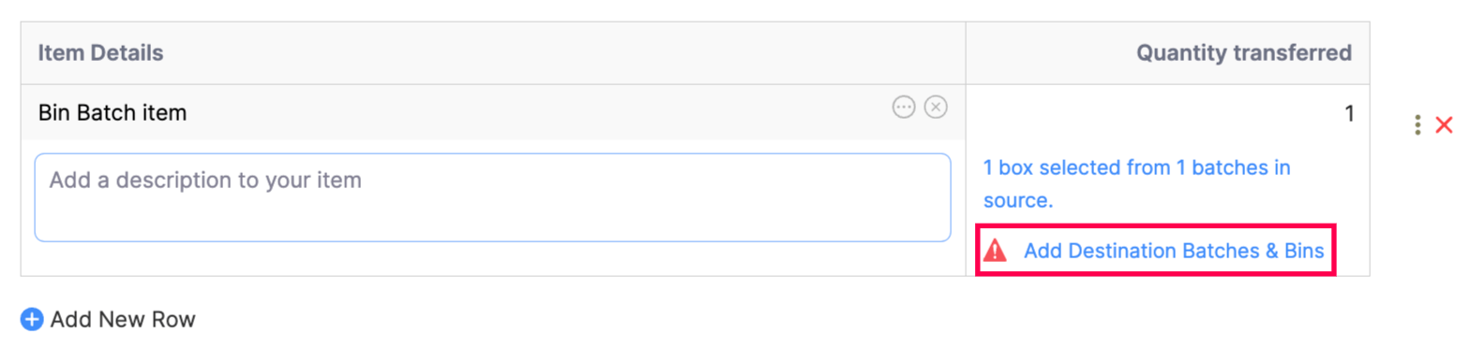Screen dimensions: 1471x363
Task: Open the Add Destination Batches & Bins link
Action: pos(1174,251)
